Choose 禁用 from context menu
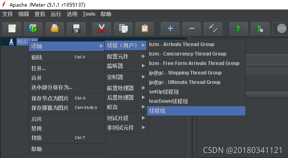The width and height of the screenshot is (288, 158). click(x=67, y=128)
